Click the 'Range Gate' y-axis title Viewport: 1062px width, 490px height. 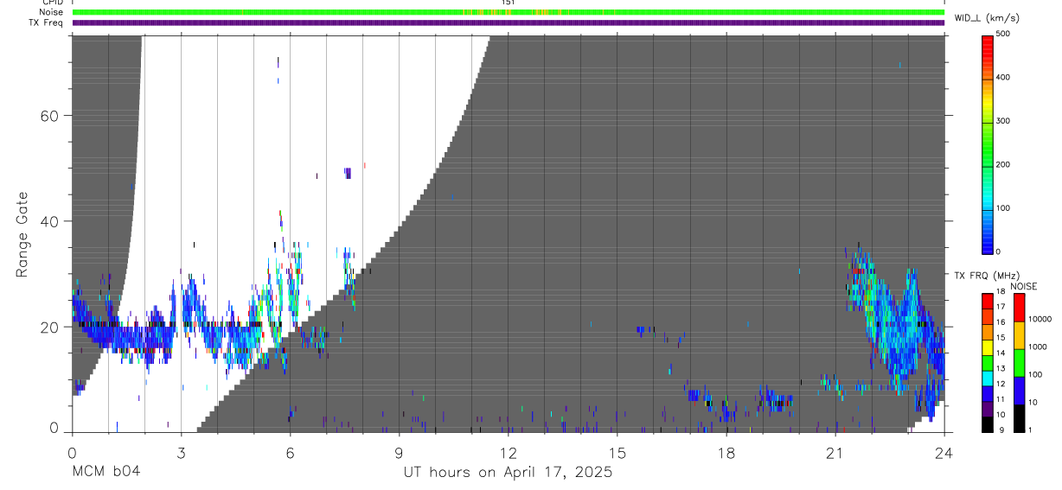(22, 234)
